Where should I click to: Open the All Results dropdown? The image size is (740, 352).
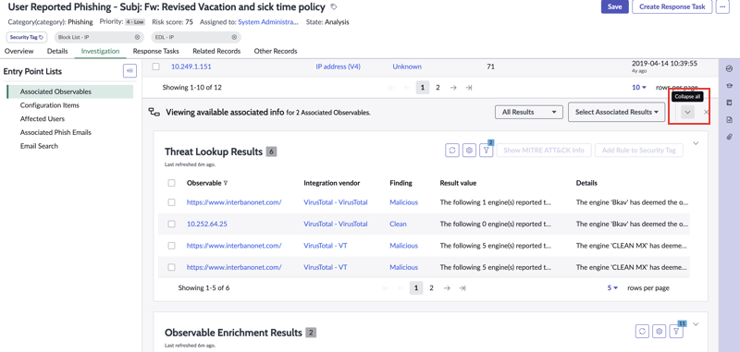point(528,112)
